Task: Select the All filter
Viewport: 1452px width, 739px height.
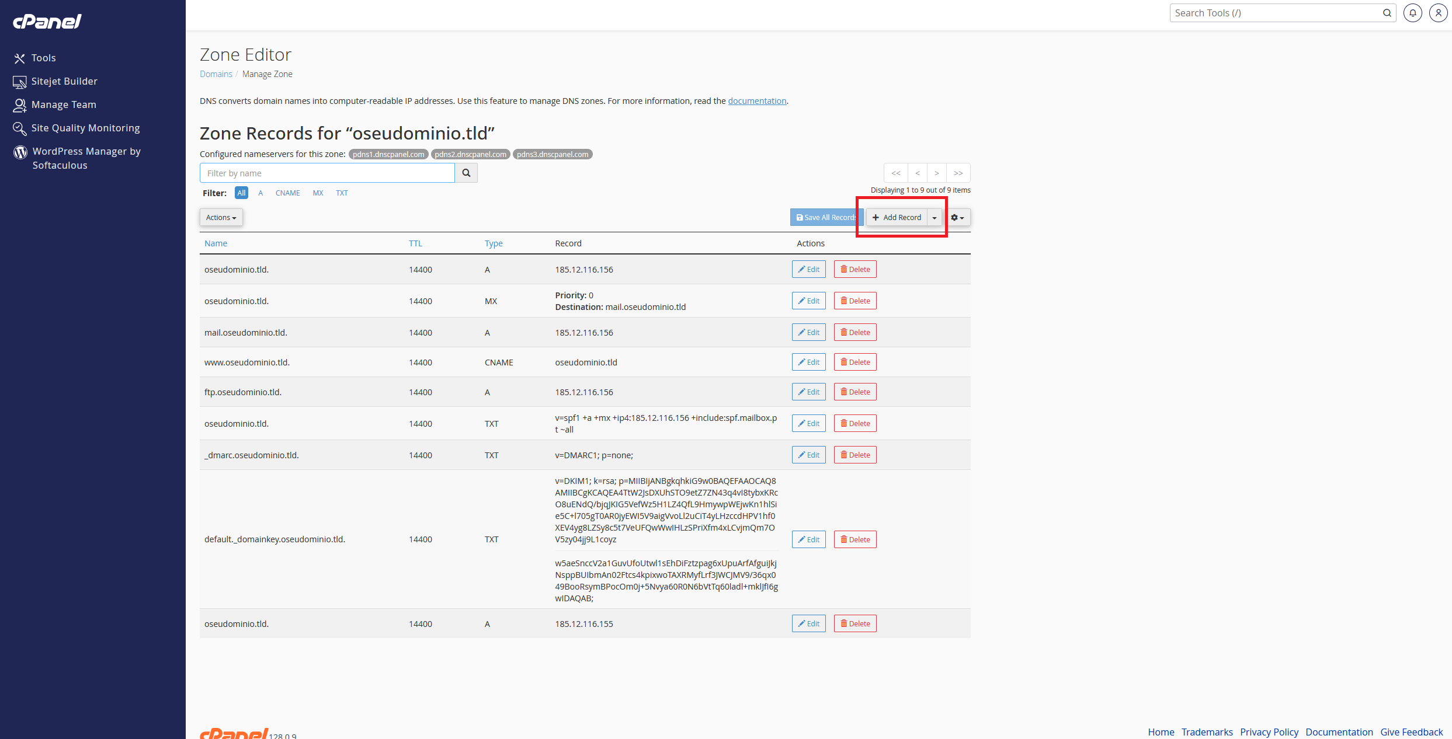Action: tap(241, 193)
